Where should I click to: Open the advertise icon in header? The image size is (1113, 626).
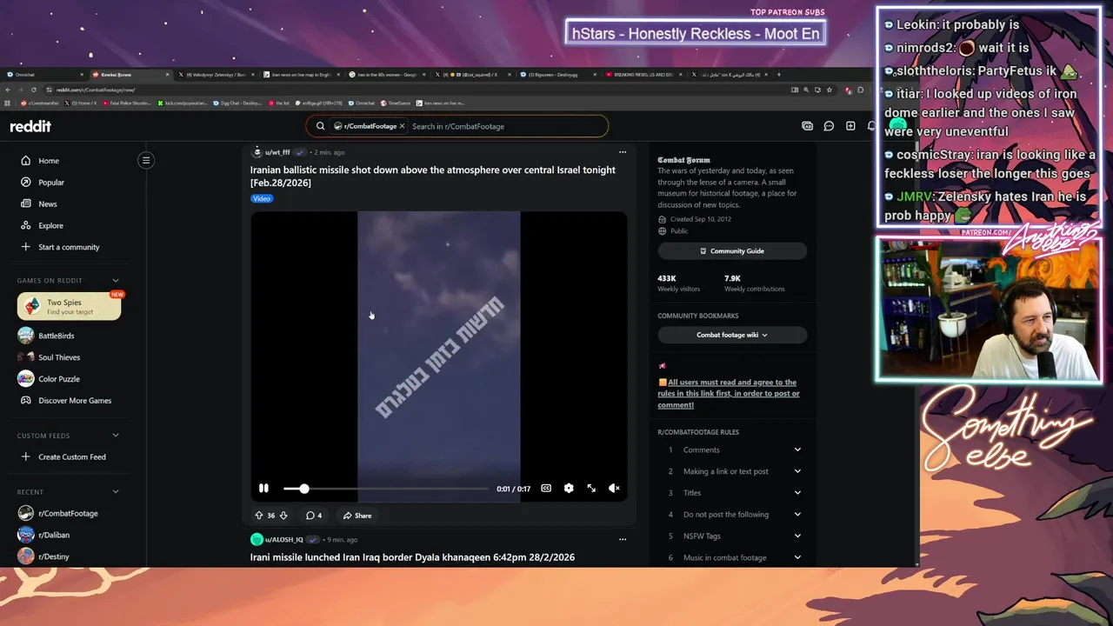pyautogui.click(x=807, y=126)
